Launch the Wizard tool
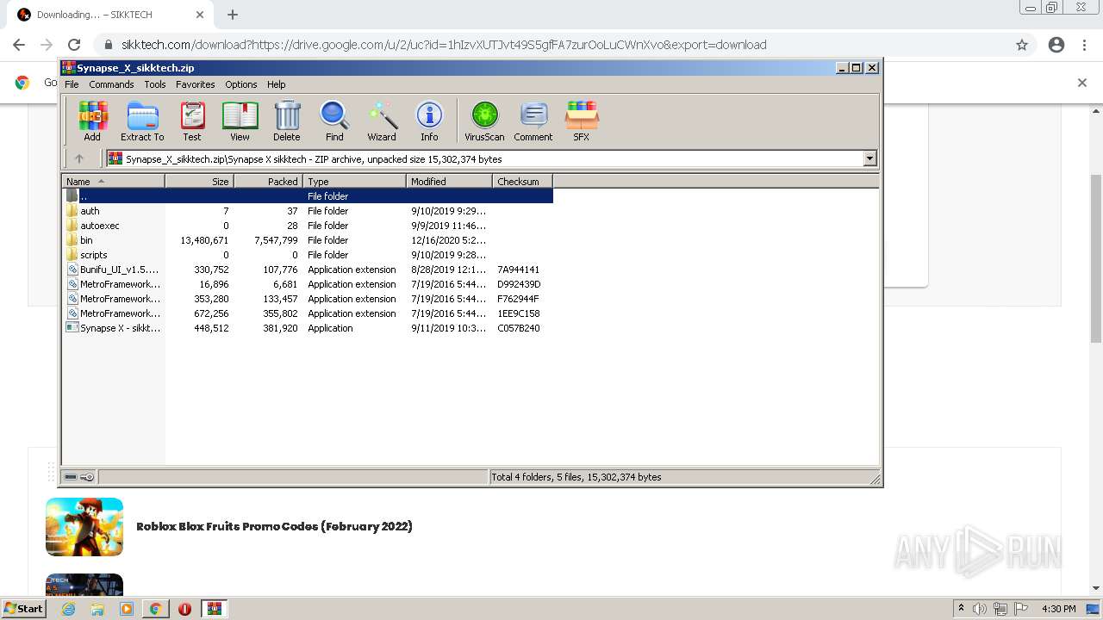Screen dimensions: 1103x620 pyautogui.click(x=382, y=121)
